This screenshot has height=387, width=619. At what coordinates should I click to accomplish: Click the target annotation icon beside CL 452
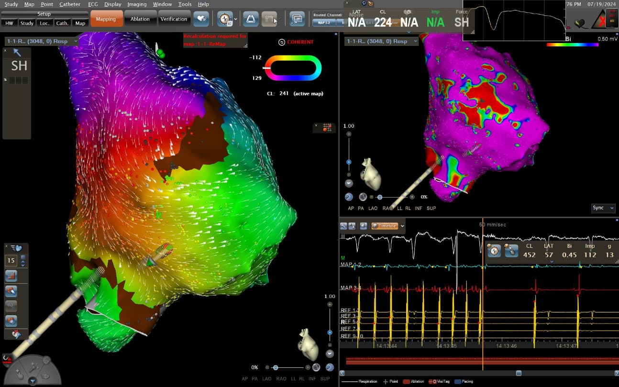(494, 251)
